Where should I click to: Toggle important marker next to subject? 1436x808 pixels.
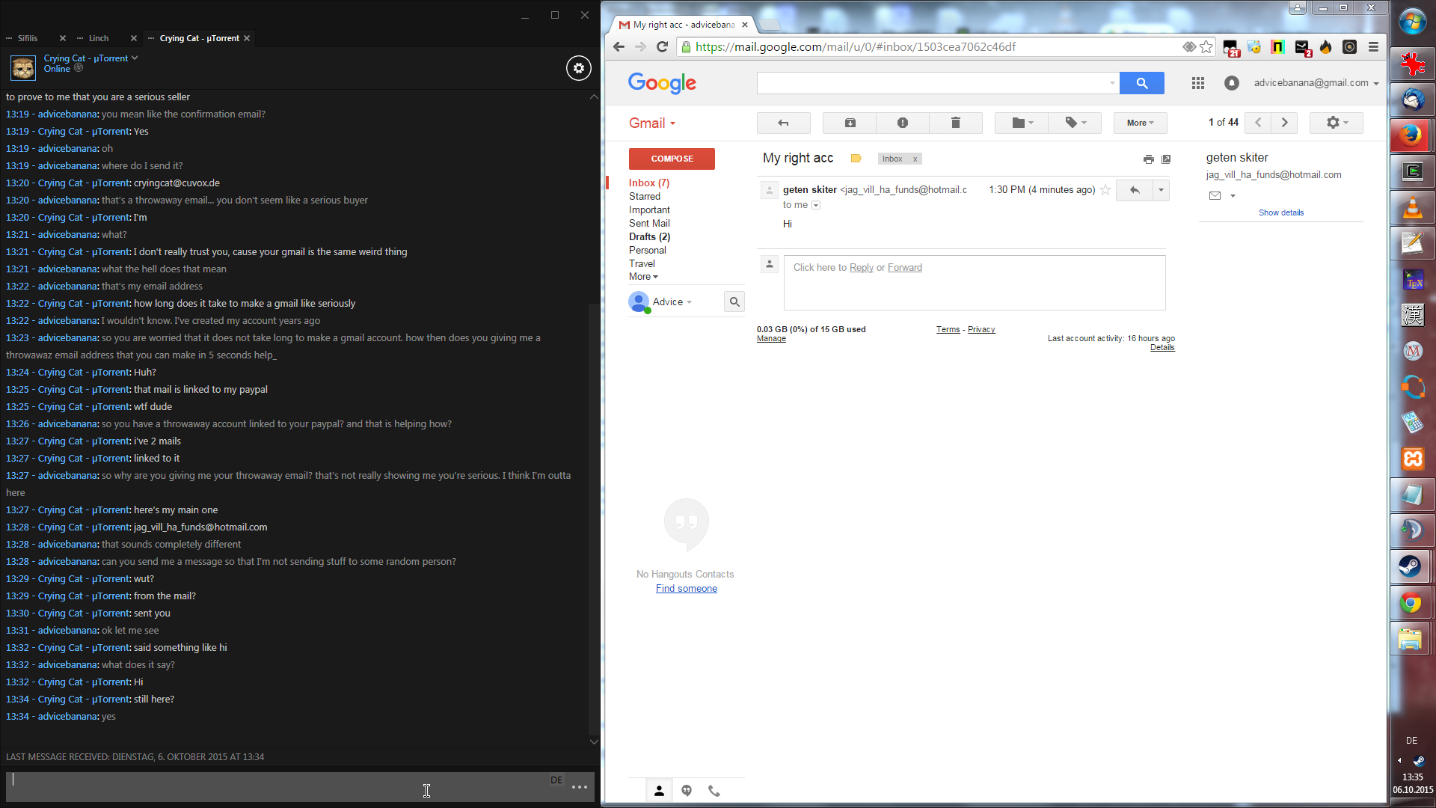tap(856, 159)
